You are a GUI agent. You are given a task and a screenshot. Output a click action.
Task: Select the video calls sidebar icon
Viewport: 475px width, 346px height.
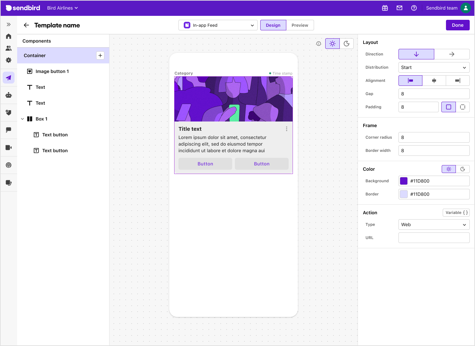(x=9, y=147)
